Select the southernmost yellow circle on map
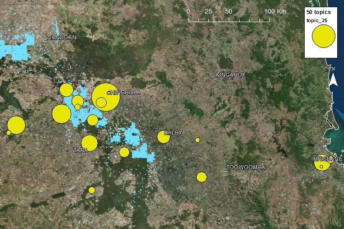Screen dimensions: 344x229 [x=92, y=190]
